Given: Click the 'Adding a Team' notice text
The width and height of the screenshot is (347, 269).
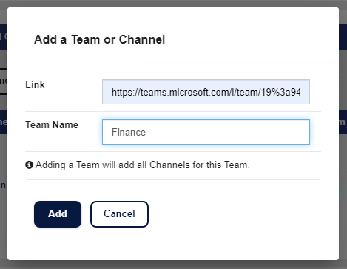Looking at the screenshot, I should click(x=143, y=165).
